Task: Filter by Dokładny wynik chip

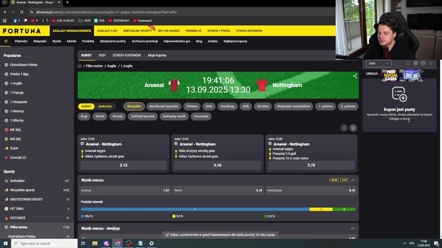Action: (174, 116)
